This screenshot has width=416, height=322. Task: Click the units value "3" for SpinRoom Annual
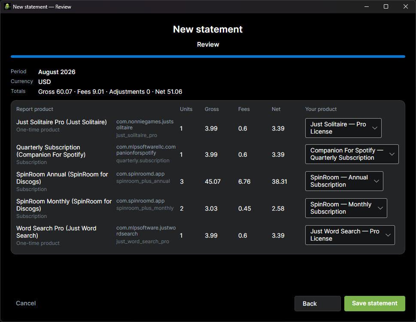coord(182,182)
